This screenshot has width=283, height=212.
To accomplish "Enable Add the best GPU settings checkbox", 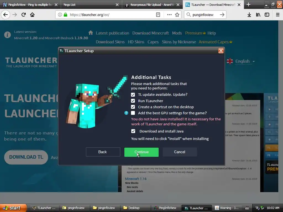I will [133, 113].
